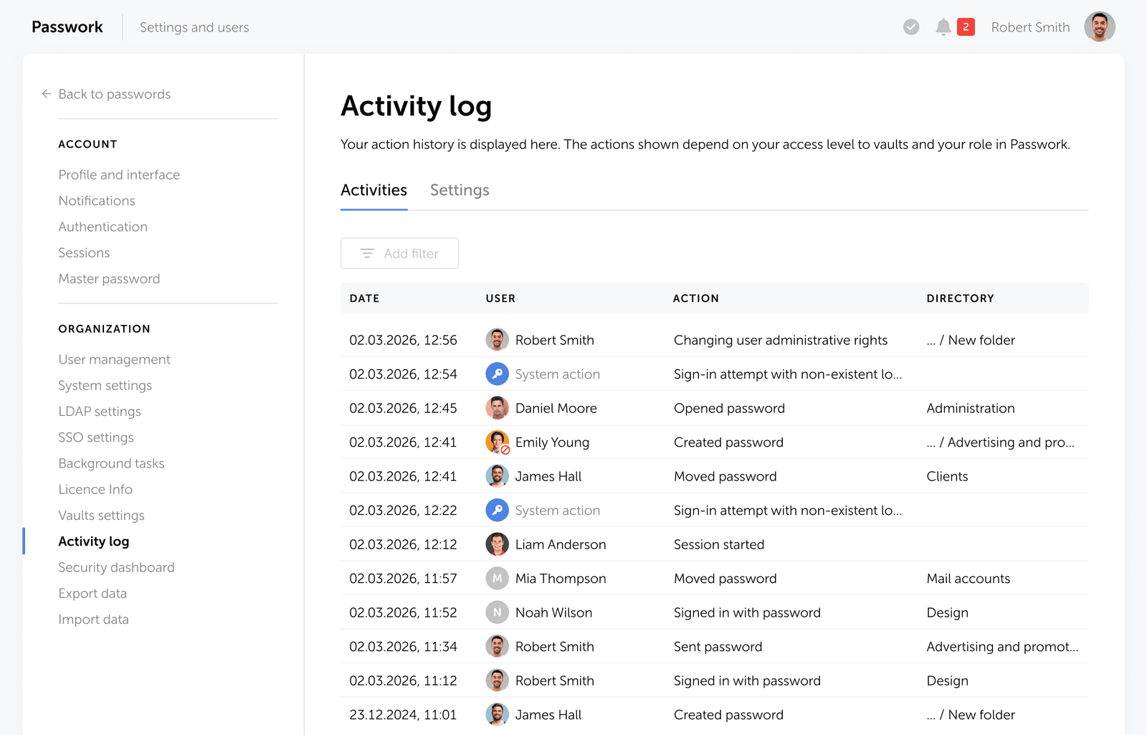Click the DIRECTORY column header
Image resolution: width=1147 pixels, height=735 pixels.
[x=960, y=298]
